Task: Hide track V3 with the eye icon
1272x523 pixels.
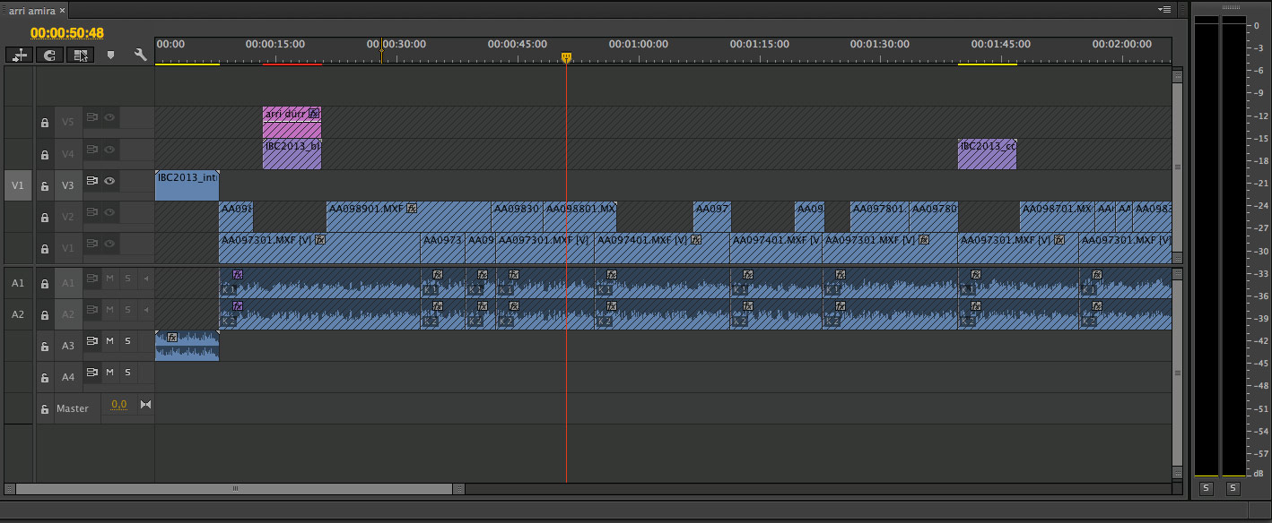Action: coord(109,181)
